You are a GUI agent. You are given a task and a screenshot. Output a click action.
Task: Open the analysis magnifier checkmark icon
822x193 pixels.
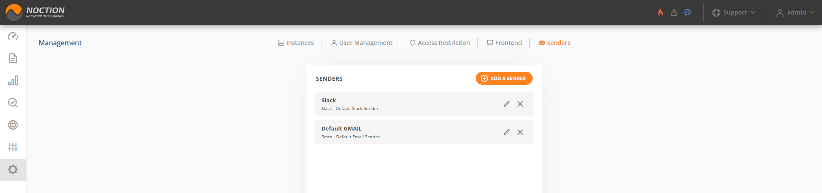point(13,103)
